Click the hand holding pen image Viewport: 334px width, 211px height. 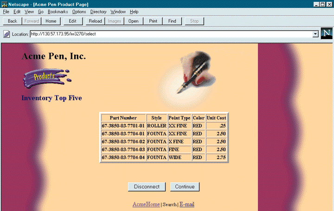tap(188, 79)
